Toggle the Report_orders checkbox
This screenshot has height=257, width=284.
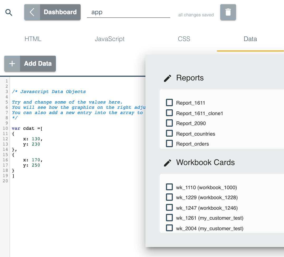(169, 143)
